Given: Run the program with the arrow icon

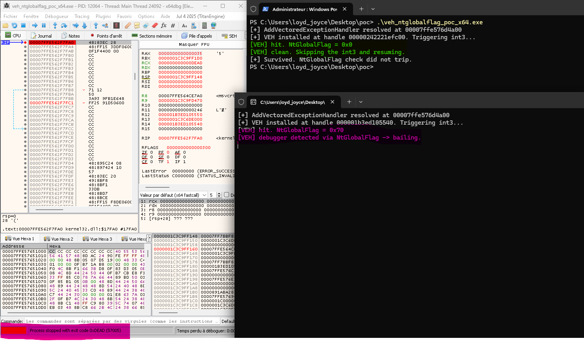Looking at the screenshot, I should pyautogui.click(x=35, y=25).
